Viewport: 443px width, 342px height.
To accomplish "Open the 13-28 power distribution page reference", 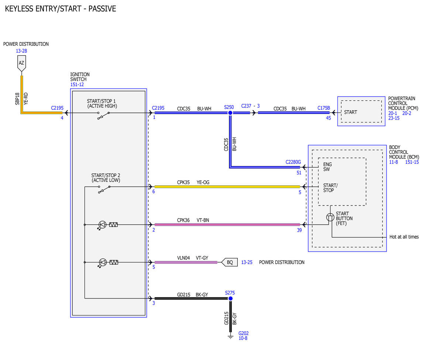I will (21, 51).
